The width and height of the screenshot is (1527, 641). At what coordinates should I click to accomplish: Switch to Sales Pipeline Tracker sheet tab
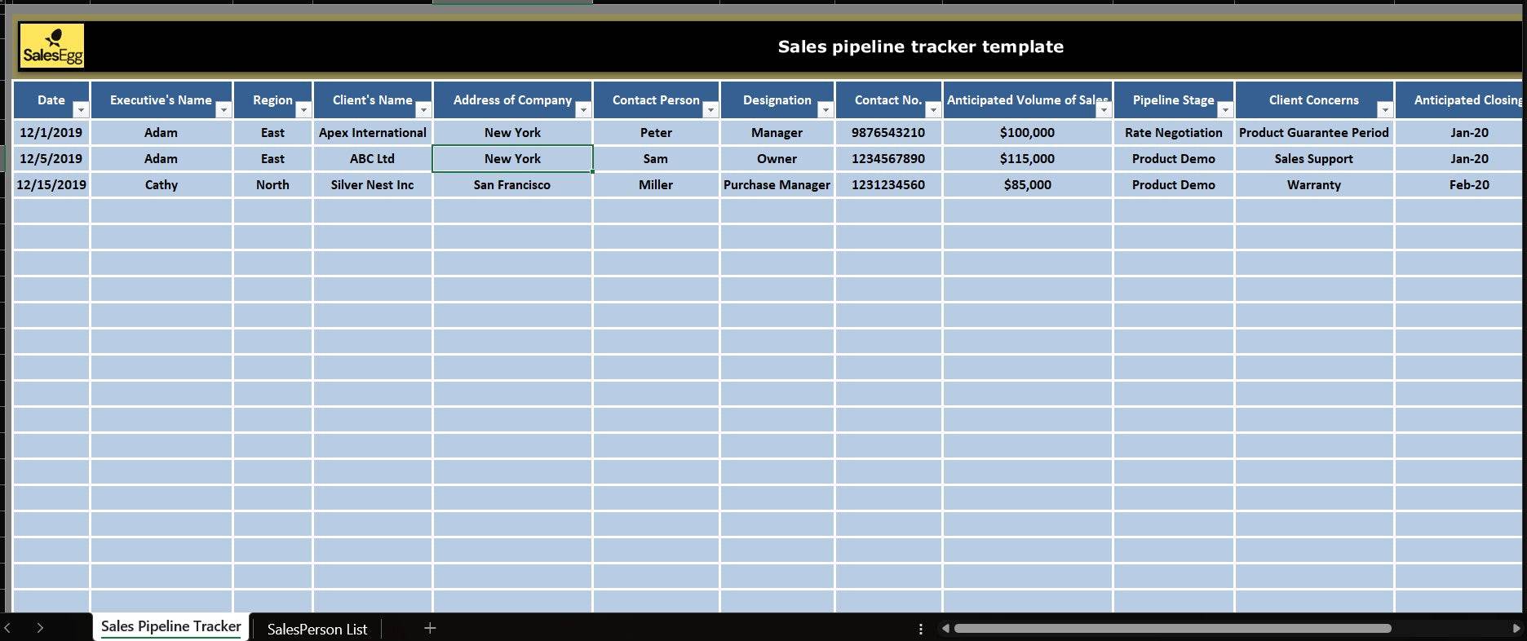(x=171, y=626)
